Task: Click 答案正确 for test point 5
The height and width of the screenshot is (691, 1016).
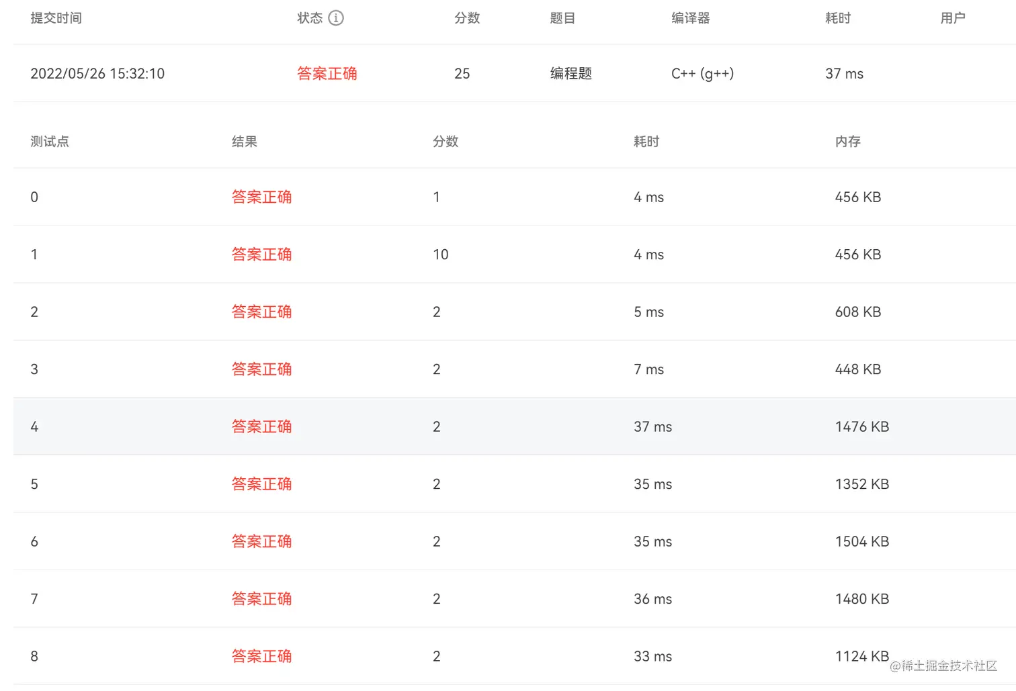Action: click(x=261, y=484)
